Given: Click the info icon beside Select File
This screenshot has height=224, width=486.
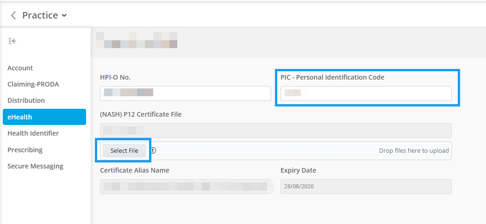Looking at the screenshot, I should coord(153,150).
